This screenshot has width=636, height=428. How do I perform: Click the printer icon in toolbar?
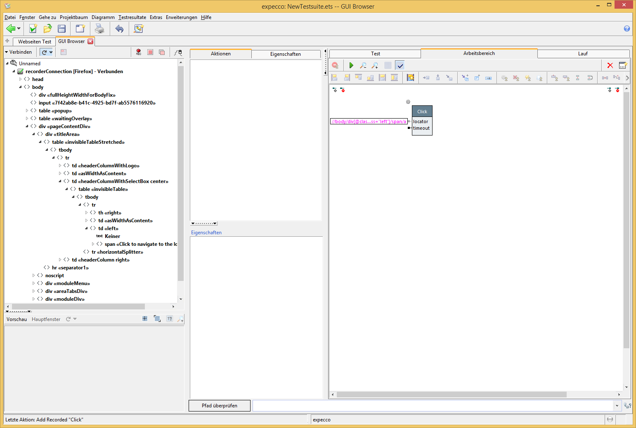click(x=99, y=29)
